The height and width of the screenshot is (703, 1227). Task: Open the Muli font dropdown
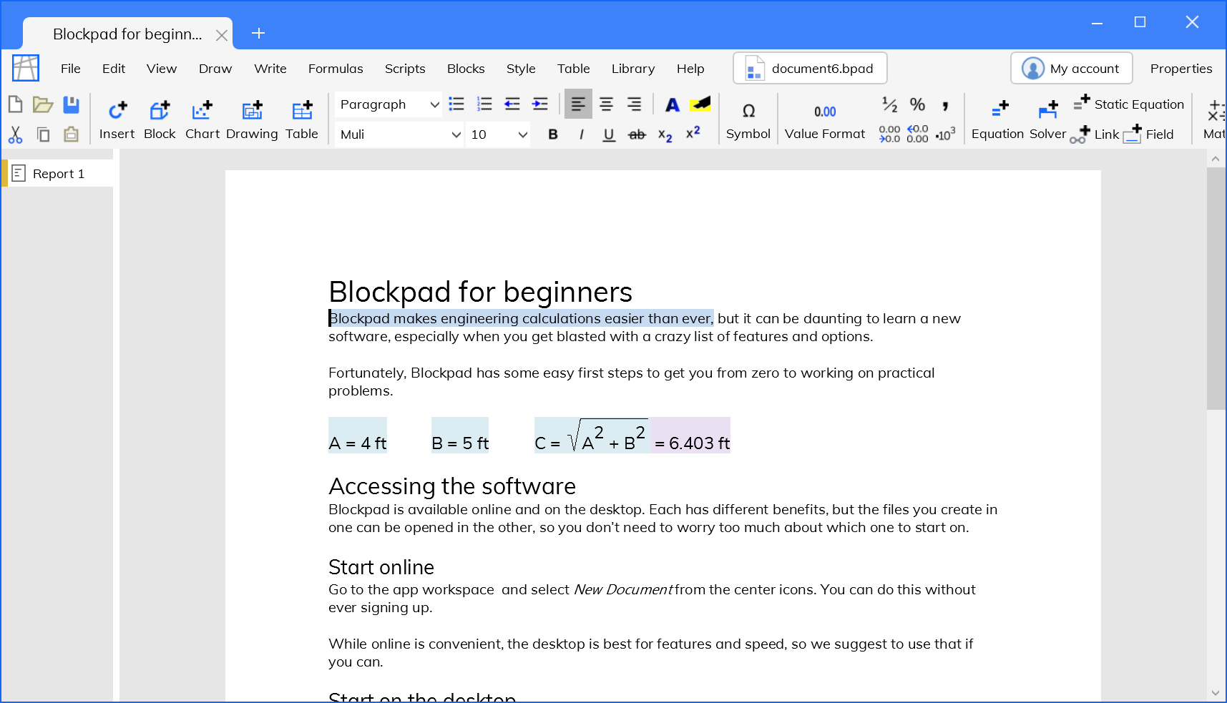point(399,134)
